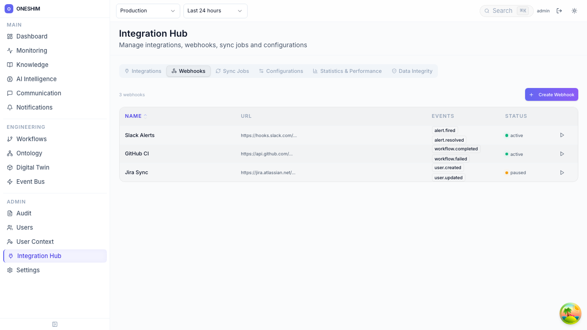Open the Last 24 hours time range selector
The width and height of the screenshot is (587, 330).
point(215,11)
